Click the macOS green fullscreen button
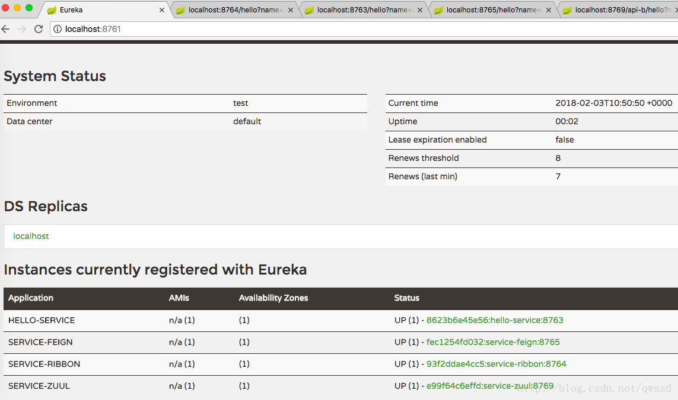The width and height of the screenshot is (678, 400). [x=29, y=8]
